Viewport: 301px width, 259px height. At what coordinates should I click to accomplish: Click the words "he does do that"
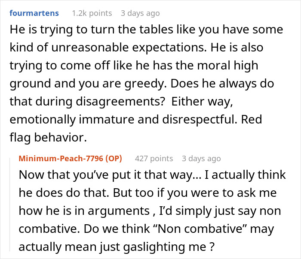[x=67, y=192]
